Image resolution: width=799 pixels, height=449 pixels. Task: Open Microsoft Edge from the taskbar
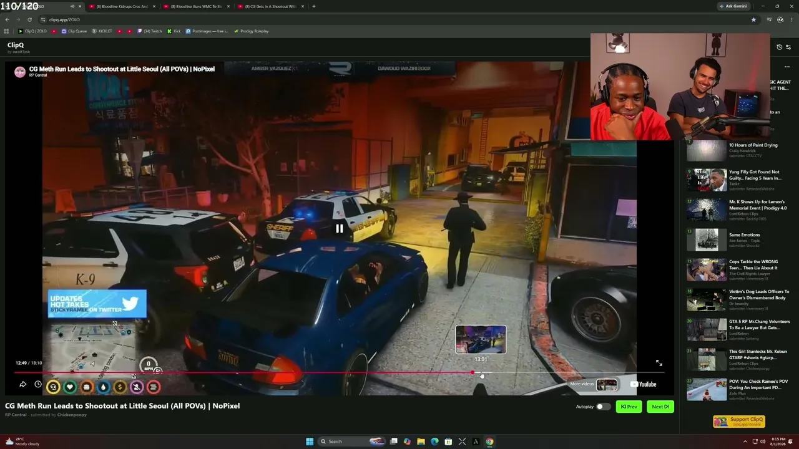pos(434,442)
